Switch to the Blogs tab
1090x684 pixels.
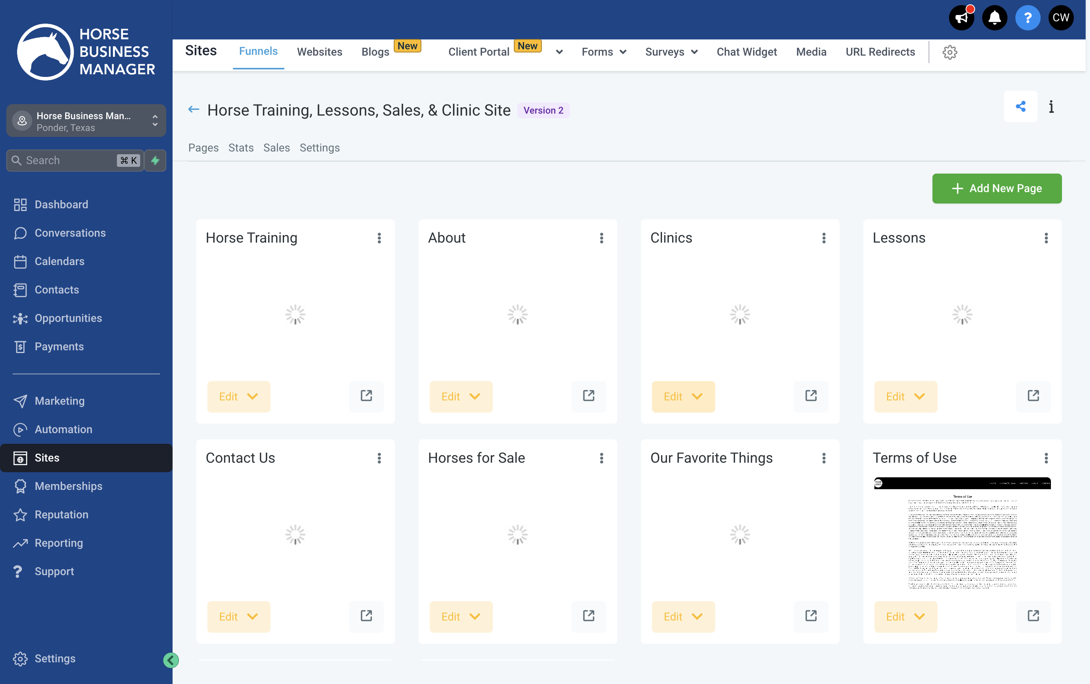coord(375,52)
